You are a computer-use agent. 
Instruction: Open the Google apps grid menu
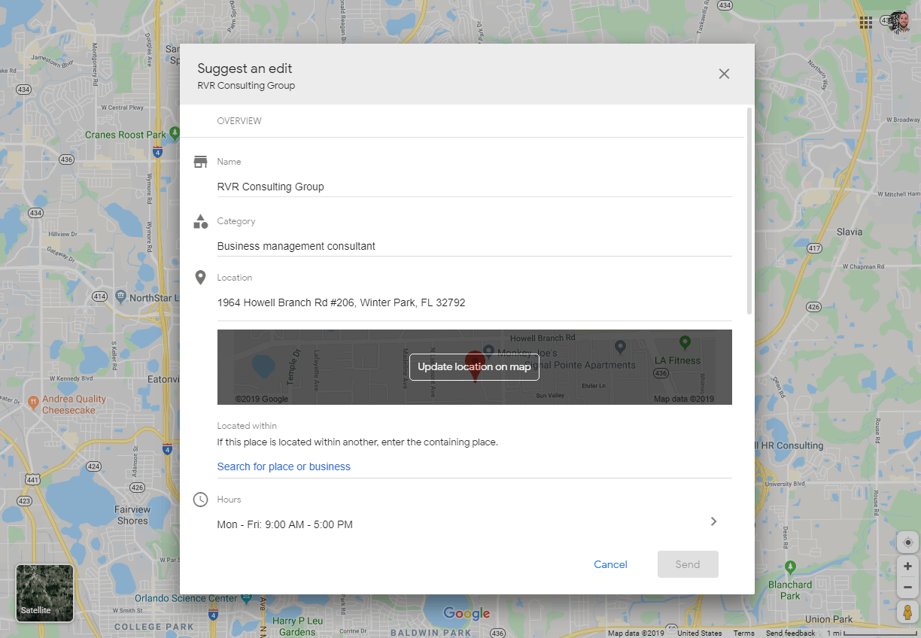point(865,23)
